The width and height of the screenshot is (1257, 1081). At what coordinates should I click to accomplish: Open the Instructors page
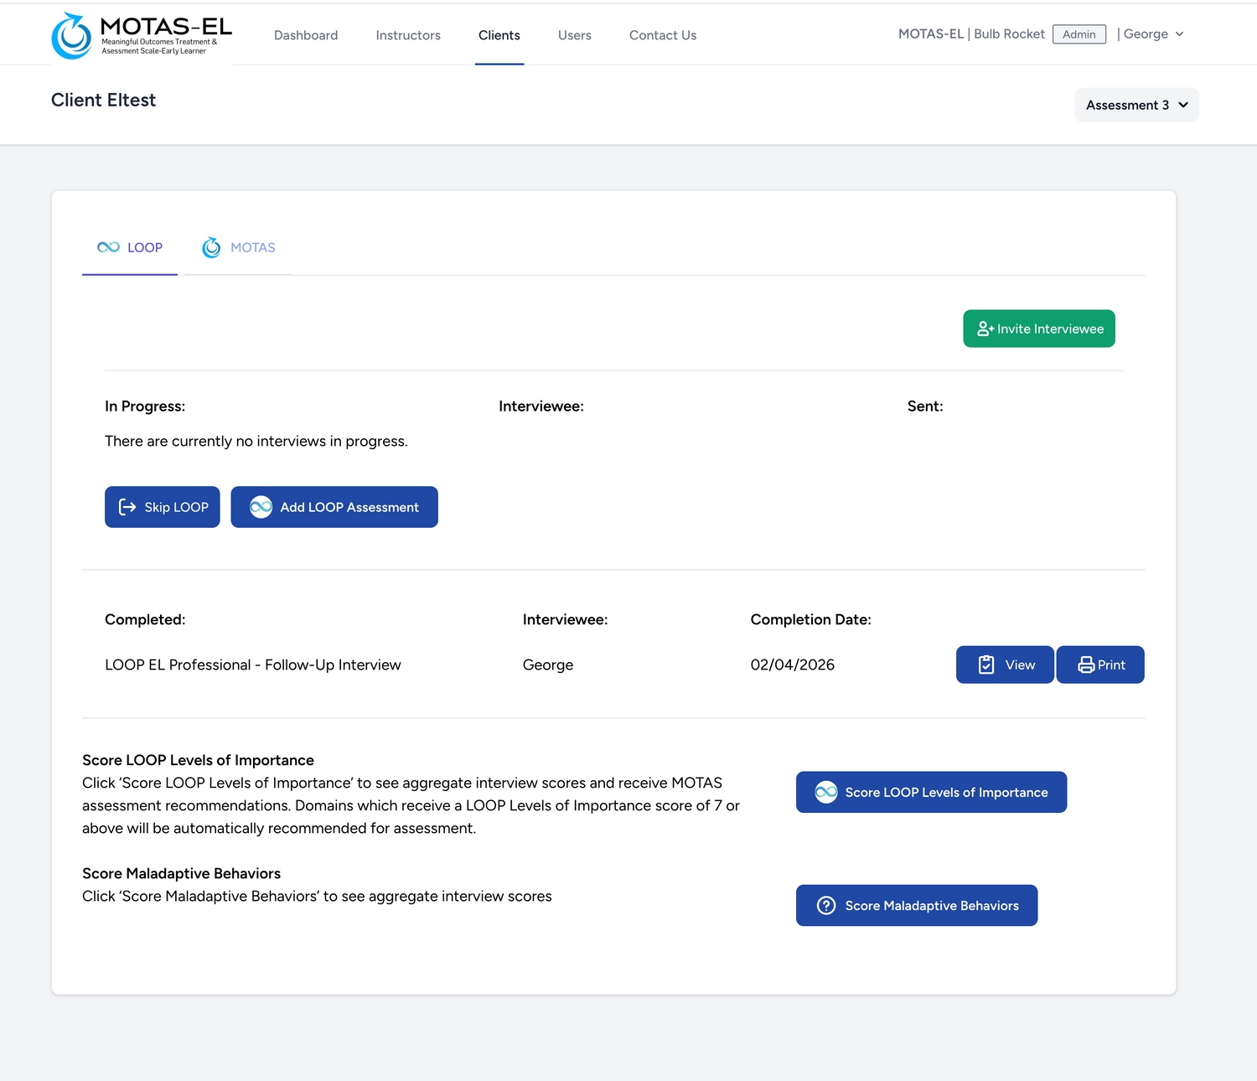[408, 35]
